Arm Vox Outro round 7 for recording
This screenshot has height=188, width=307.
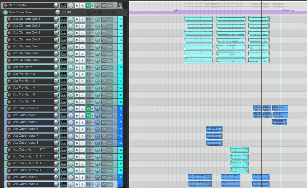(x=9, y=136)
